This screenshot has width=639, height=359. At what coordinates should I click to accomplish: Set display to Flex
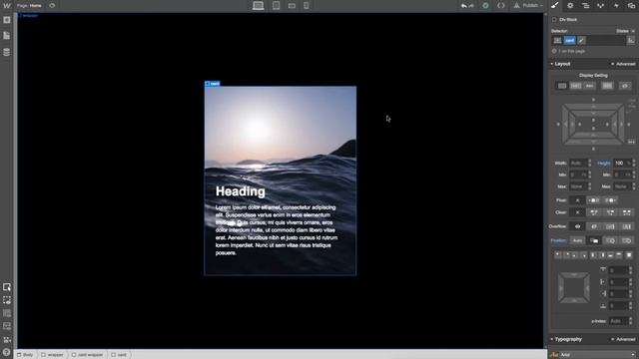point(607,86)
